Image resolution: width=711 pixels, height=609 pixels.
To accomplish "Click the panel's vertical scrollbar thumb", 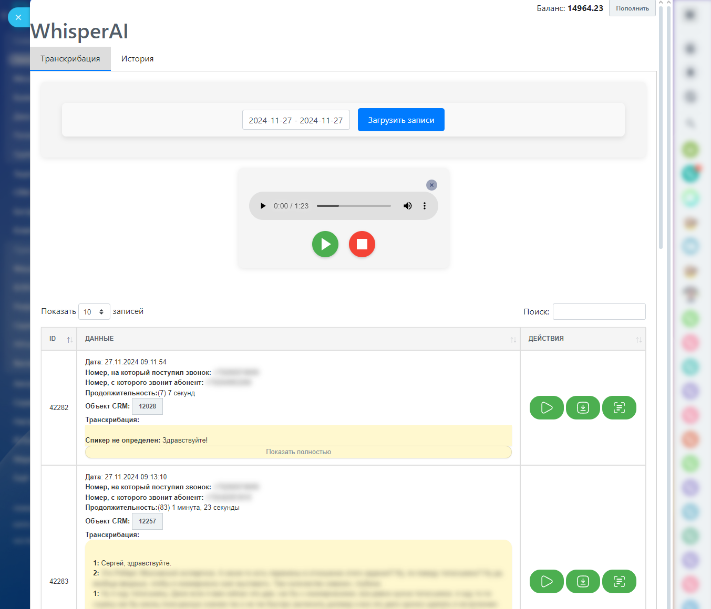I will [661, 127].
